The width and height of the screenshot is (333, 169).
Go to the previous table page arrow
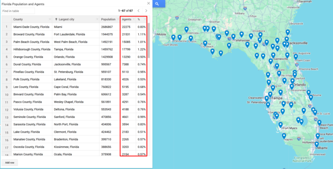click(x=138, y=11)
